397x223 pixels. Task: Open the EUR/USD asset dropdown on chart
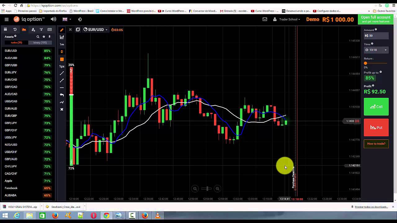pyautogui.click(x=95, y=30)
